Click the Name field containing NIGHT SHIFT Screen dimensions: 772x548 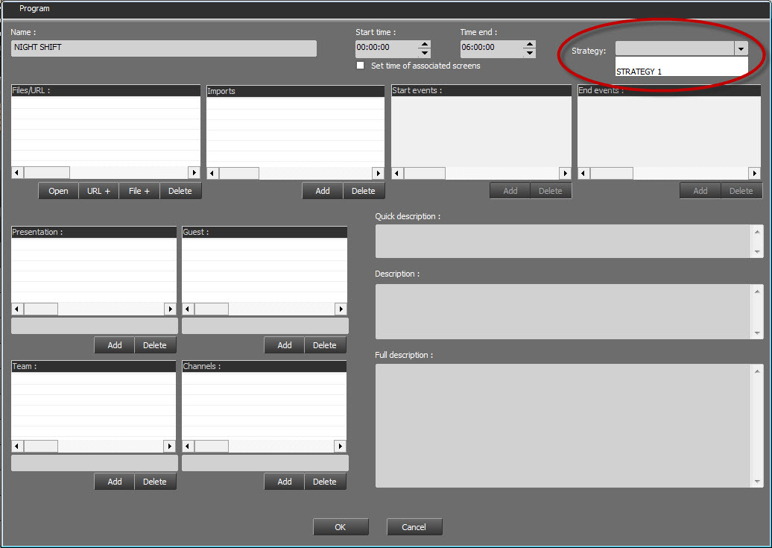click(x=164, y=48)
